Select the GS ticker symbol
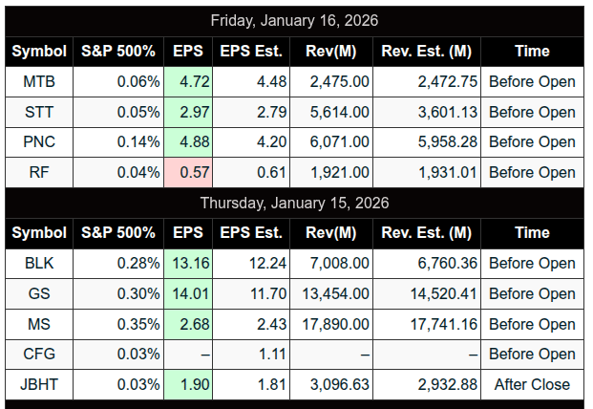This screenshot has height=409, width=593. (x=39, y=293)
